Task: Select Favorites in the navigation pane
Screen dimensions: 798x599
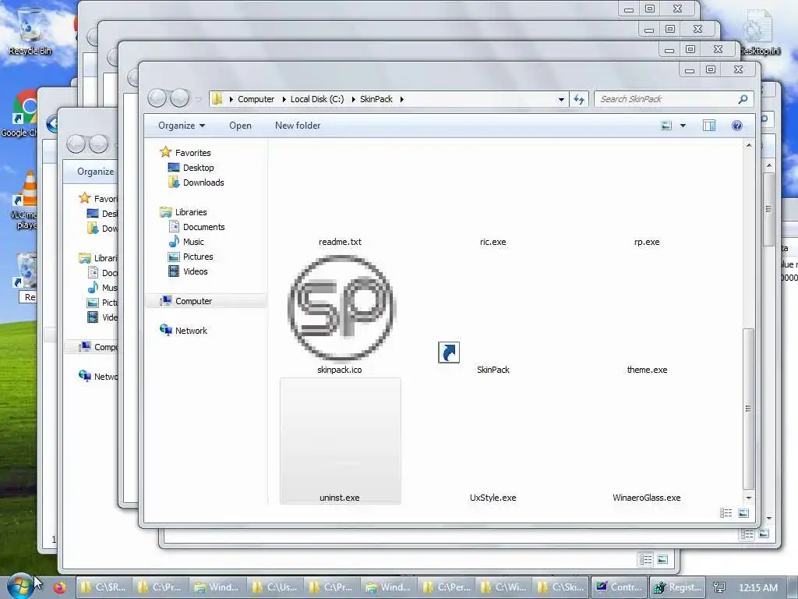Action: pos(193,153)
